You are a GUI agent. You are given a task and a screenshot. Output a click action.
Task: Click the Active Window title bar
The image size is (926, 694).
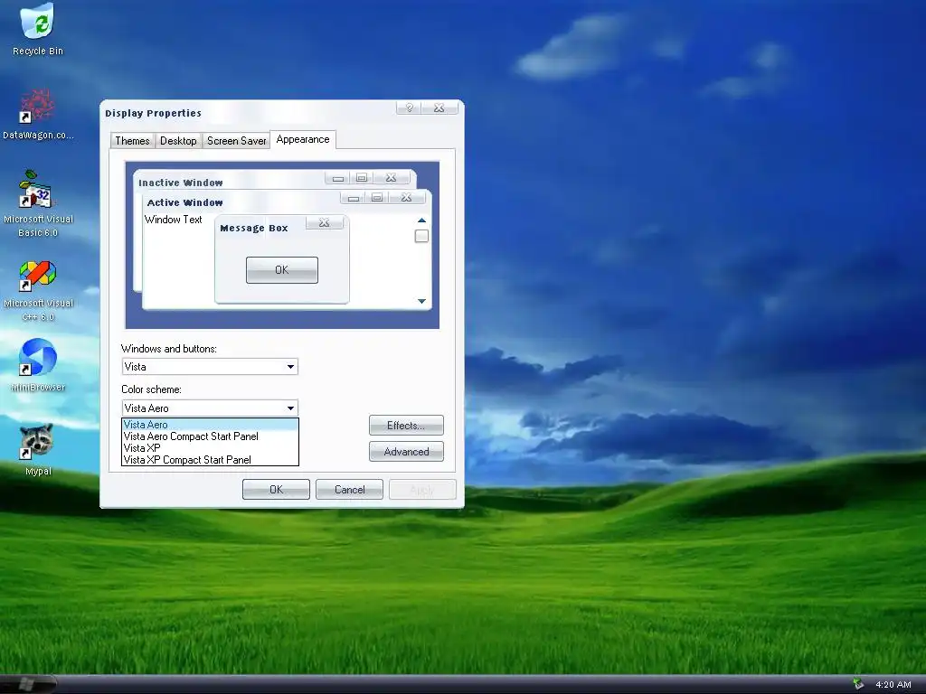click(288, 200)
